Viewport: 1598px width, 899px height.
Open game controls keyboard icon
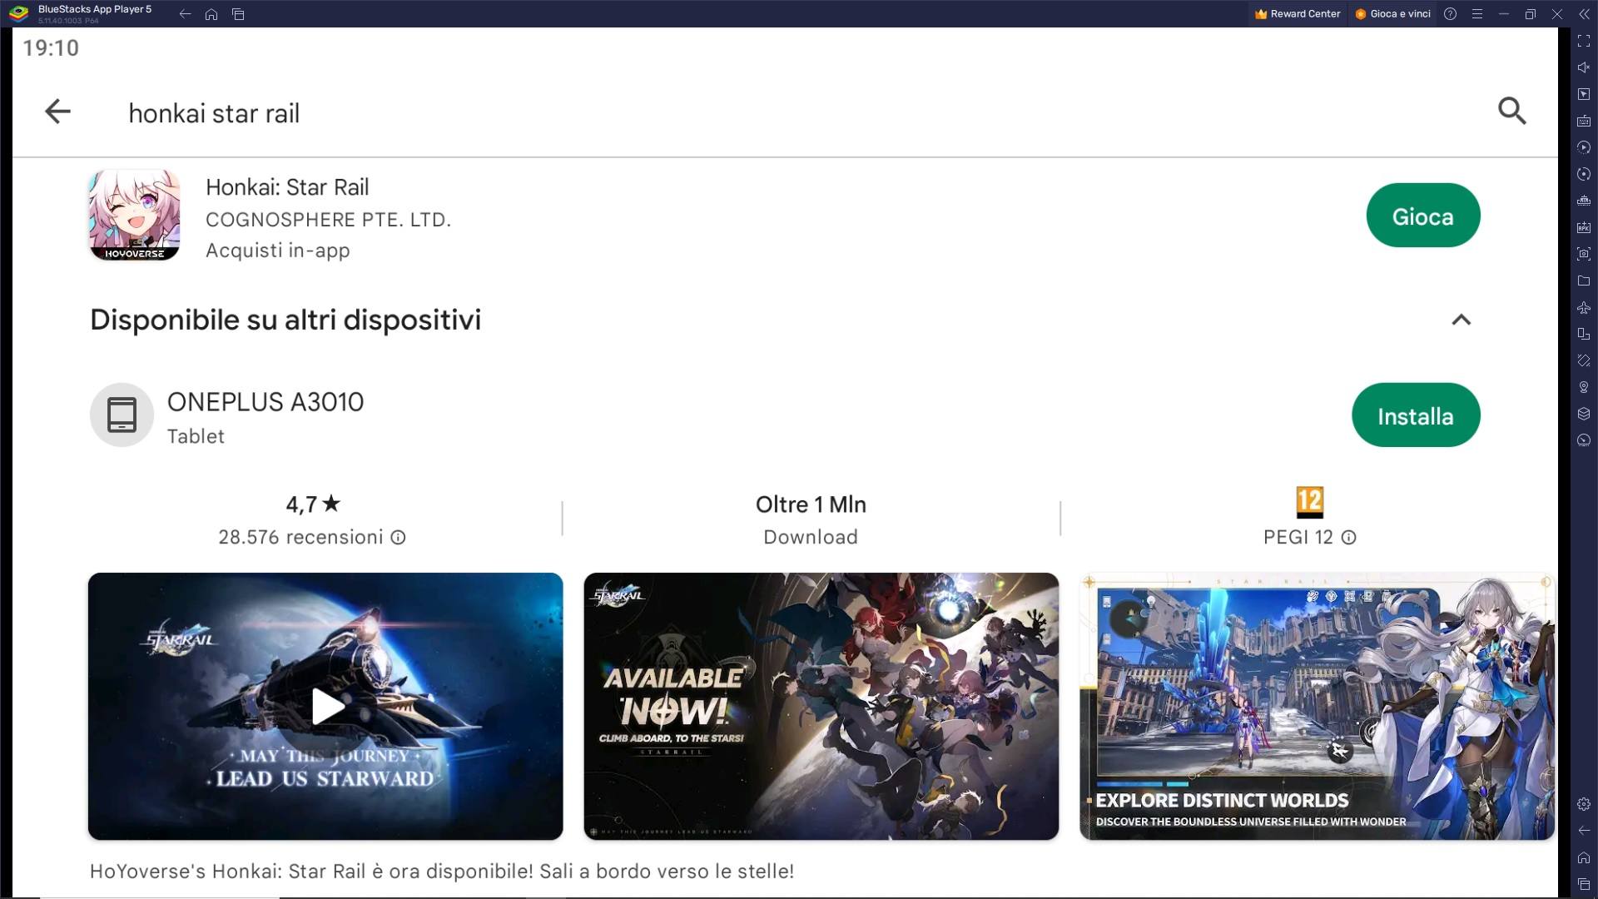[x=1584, y=121]
